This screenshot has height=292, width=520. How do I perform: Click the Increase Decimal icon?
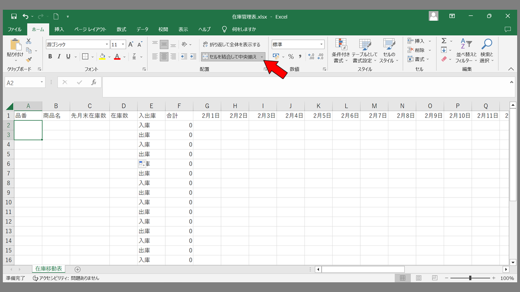(312, 57)
